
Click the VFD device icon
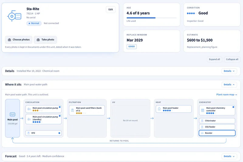29,133
